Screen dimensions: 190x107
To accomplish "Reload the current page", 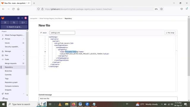I will click(13, 9).
